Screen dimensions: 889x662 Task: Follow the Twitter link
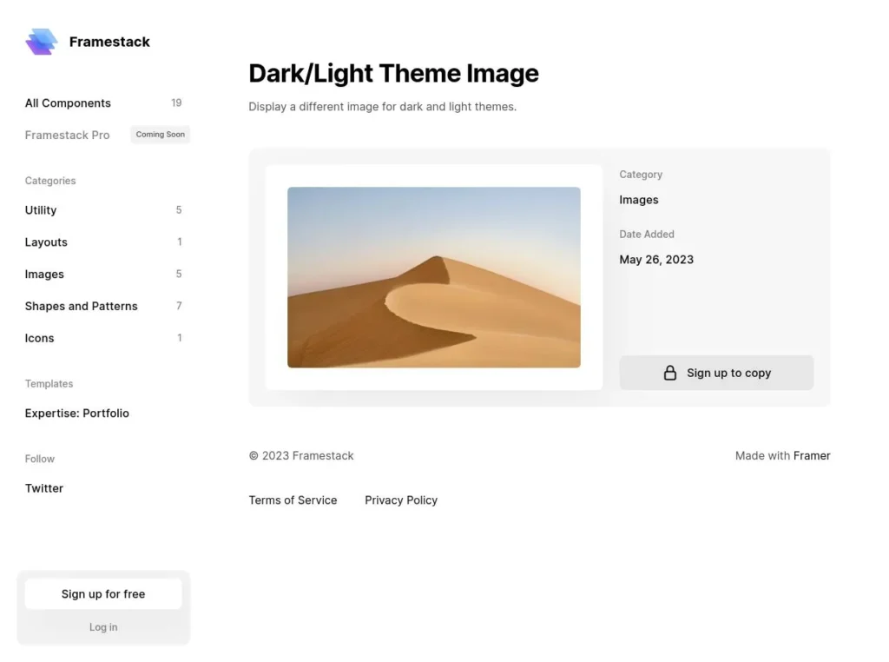tap(44, 488)
